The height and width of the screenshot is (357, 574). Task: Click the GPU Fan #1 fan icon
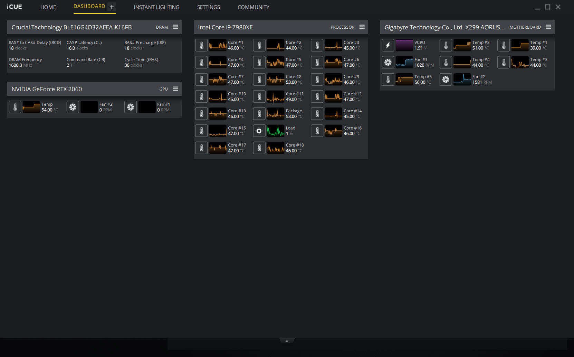[x=131, y=107]
